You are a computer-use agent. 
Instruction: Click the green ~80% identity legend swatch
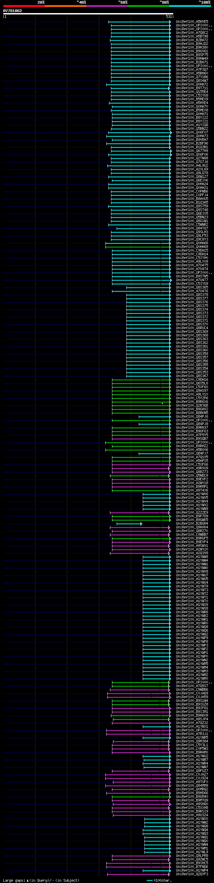[148, 6]
